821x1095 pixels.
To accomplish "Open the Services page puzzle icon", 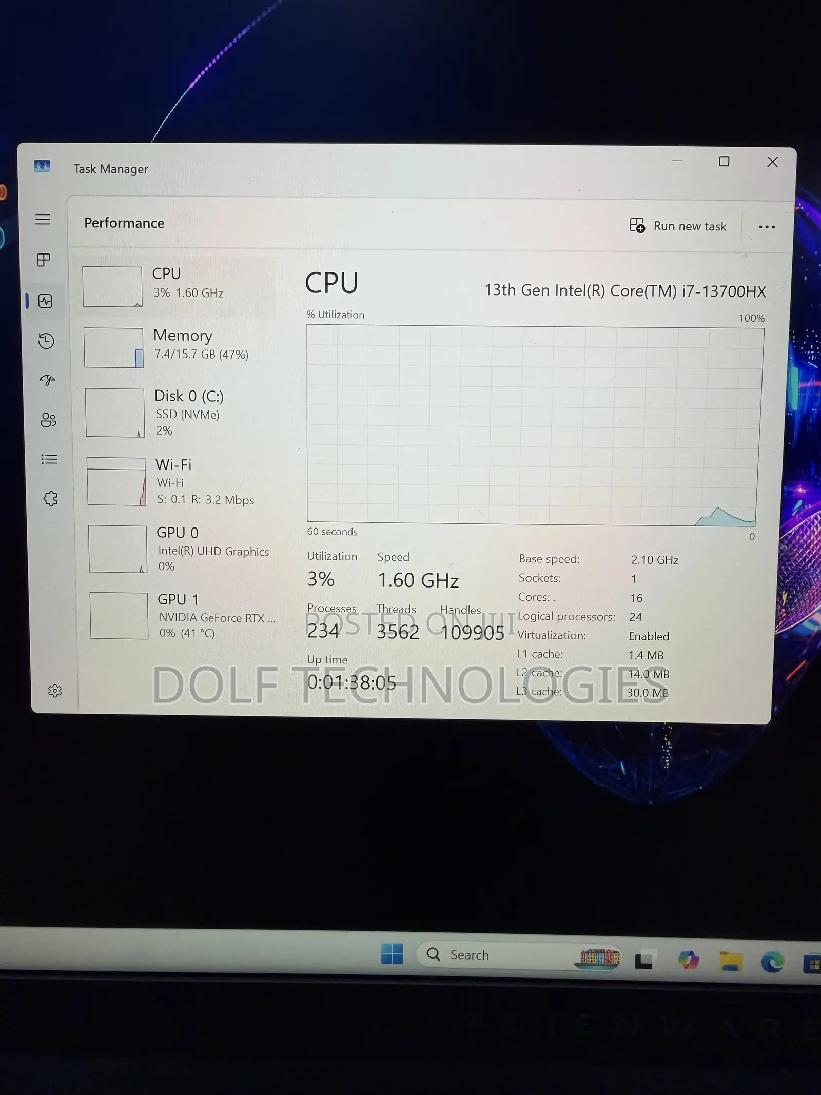I will coord(51,498).
